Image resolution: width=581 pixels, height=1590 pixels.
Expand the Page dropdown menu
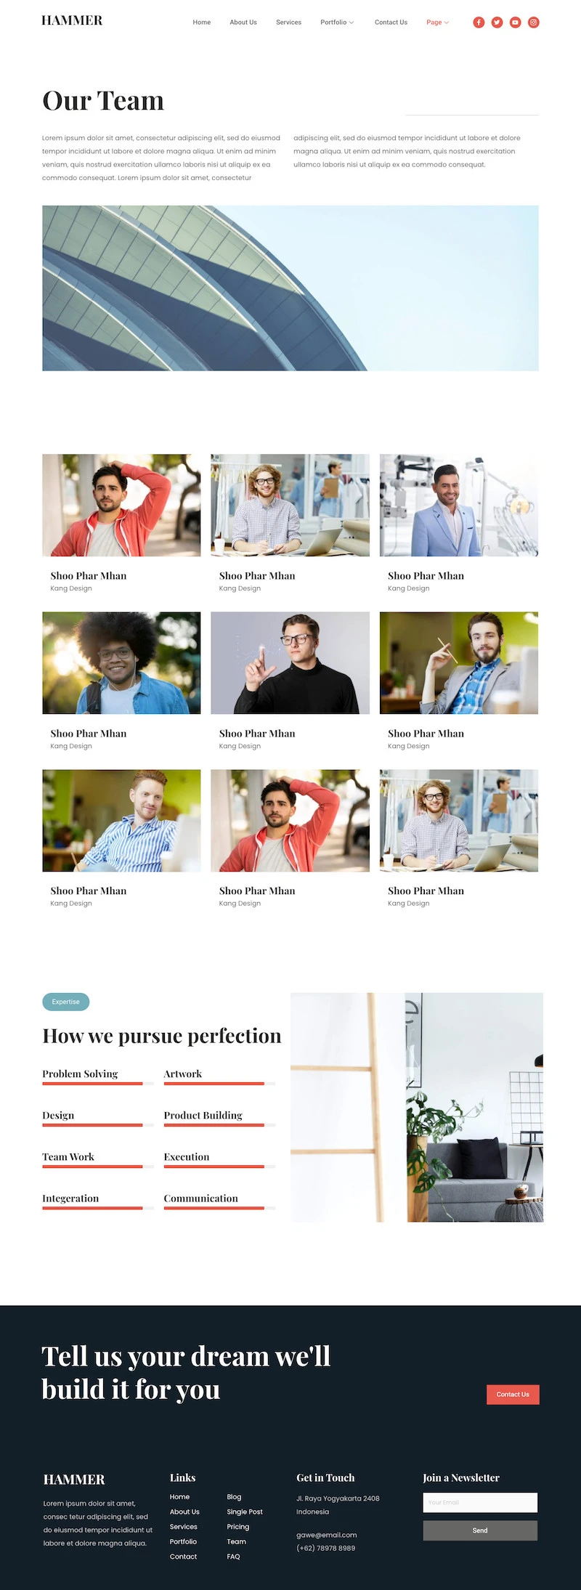click(437, 23)
